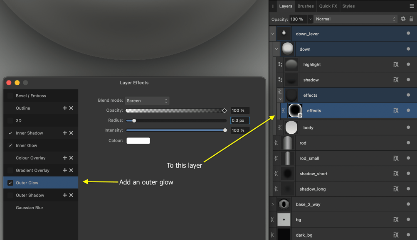The image size is (417, 240).
Task: Collapse the down_lever layer group
Action: pyautogui.click(x=273, y=33)
